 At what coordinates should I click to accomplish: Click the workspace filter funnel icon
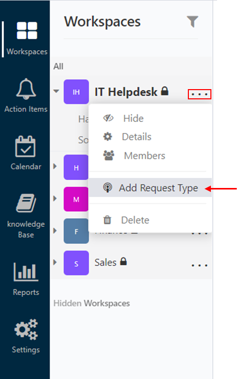click(x=192, y=22)
